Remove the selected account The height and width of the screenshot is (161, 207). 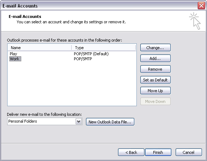point(156,69)
